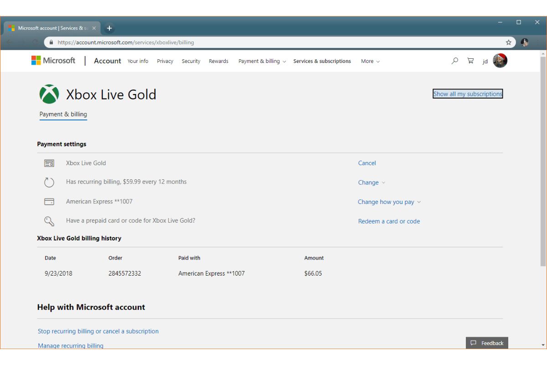Open a new browser tab
Viewport: 547px width, 365px height.
click(109, 28)
